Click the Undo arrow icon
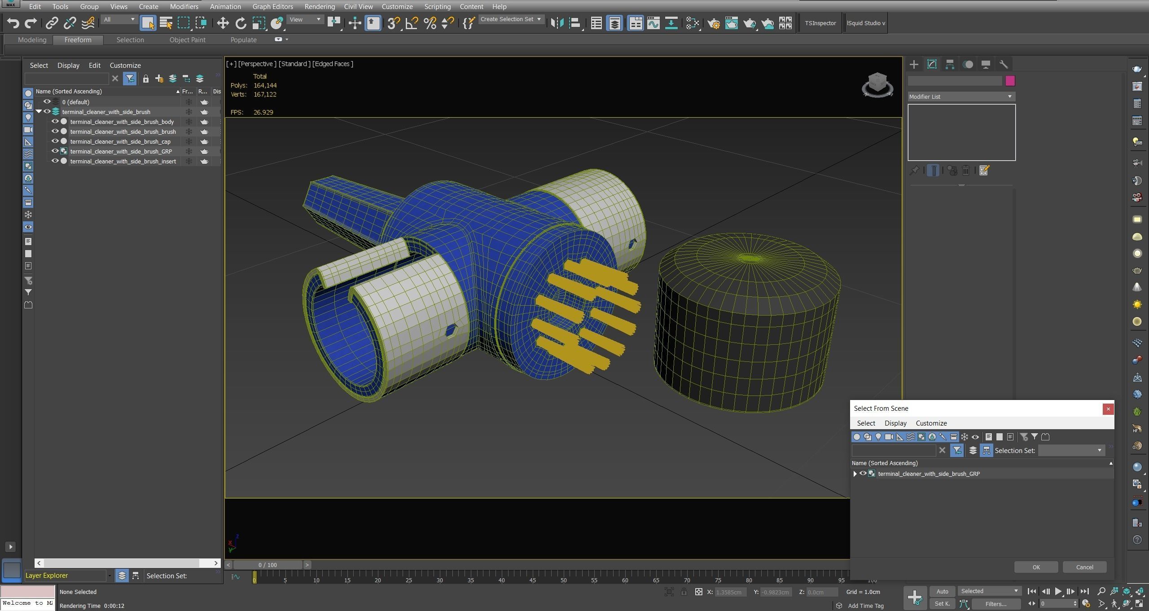The image size is (1149, 611). click(13, 23)
